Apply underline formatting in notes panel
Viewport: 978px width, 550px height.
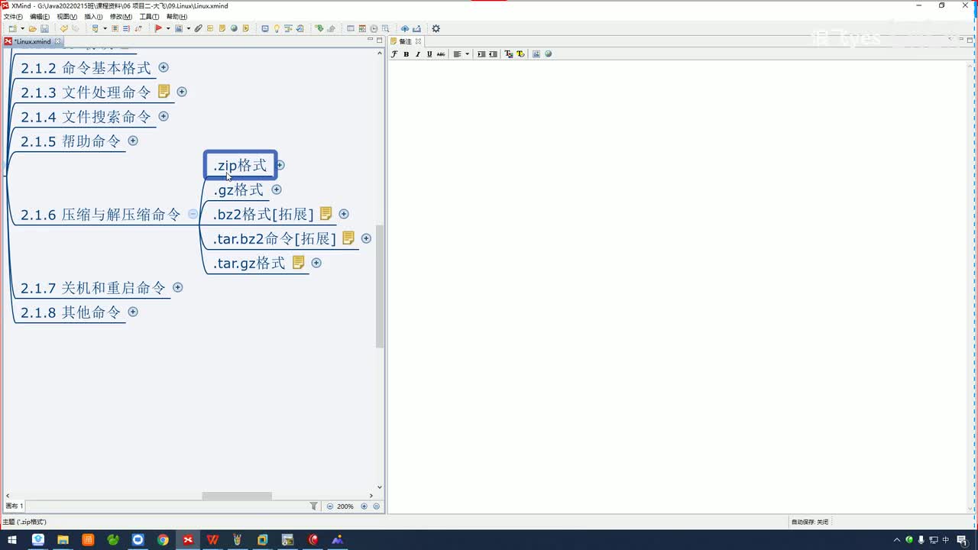click(x=429, y=54)
